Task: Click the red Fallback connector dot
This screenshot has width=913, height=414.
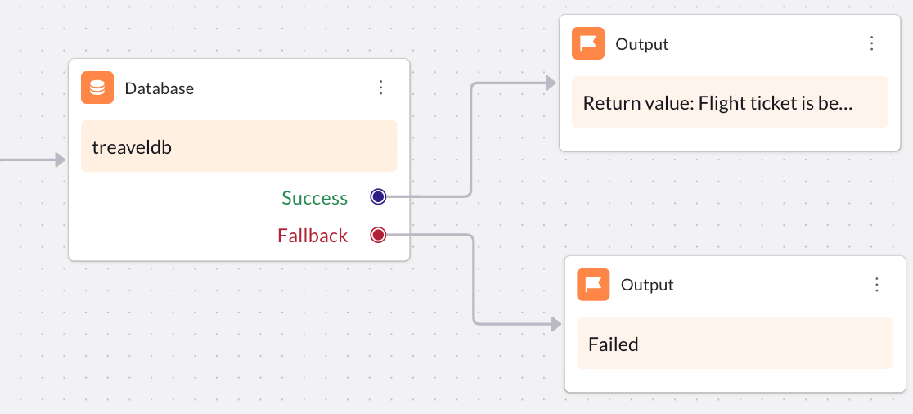Action: (x=378, y=236)
